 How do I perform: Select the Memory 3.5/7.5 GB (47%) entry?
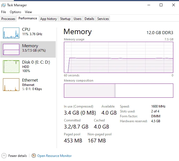28,49
